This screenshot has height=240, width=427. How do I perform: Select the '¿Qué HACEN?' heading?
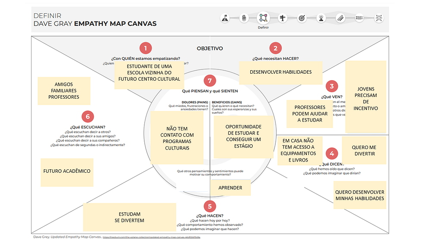[210, 216]
